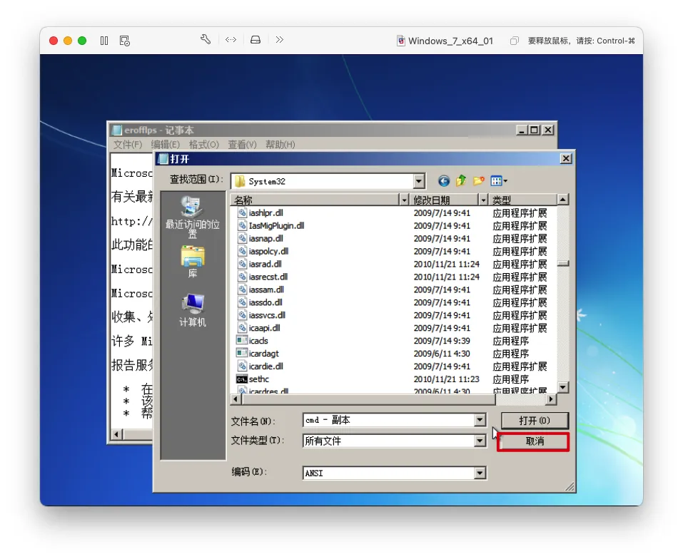
Task: Sort by Name (名称) column header
Action: point(315,200)
